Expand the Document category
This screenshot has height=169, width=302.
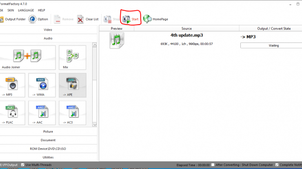point(48,140)
